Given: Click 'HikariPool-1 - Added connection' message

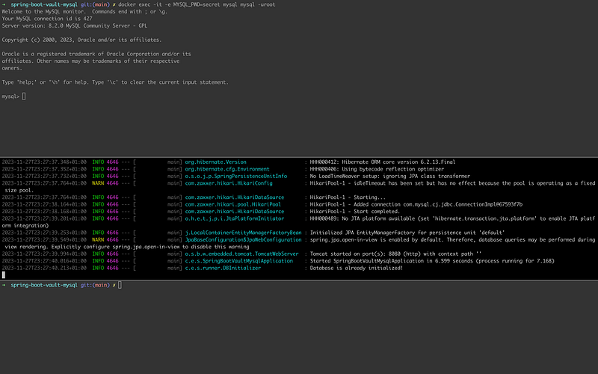Looking at the screenshot, I should pos(416,204).
